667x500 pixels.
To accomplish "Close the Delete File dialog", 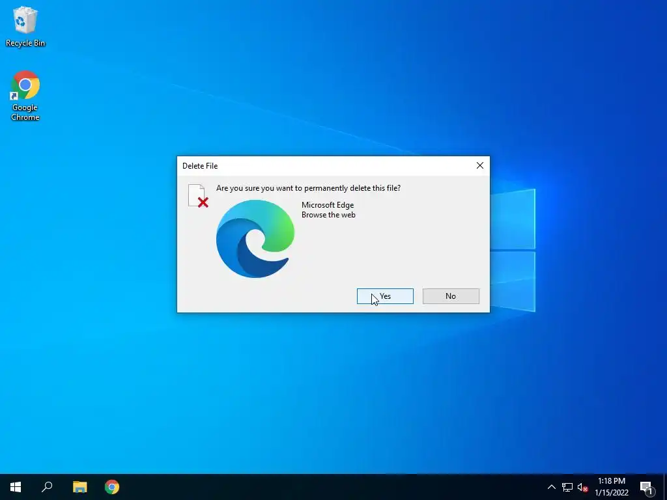I will [x=480, y=165].
